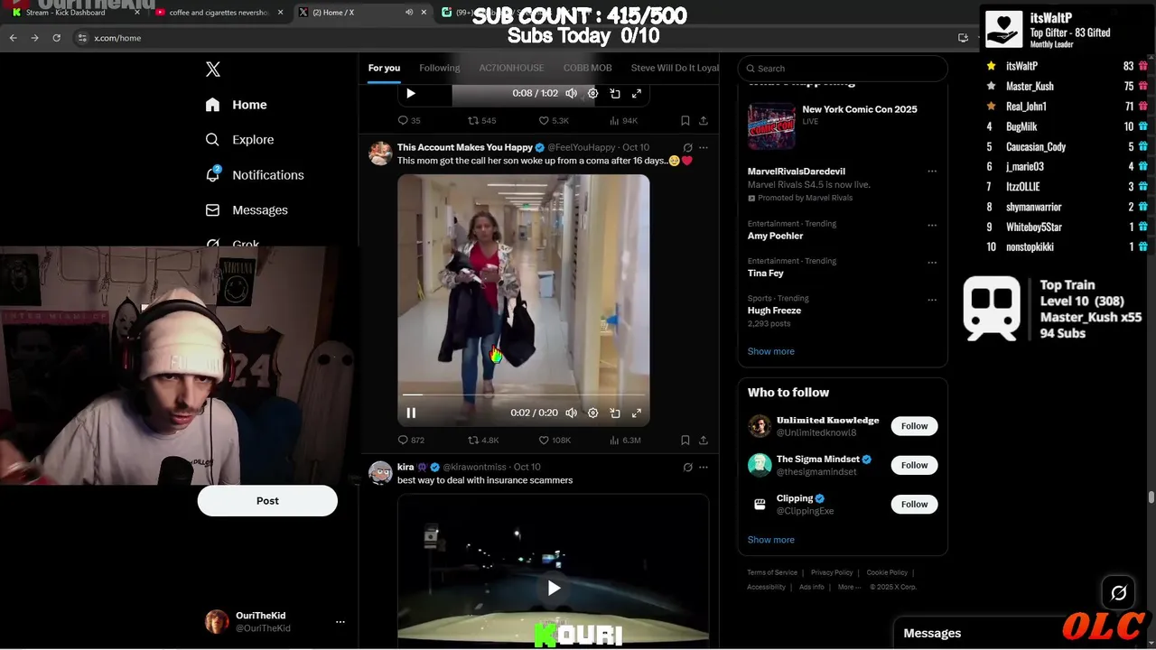
Task: Open more options for Amy Poehler trend
Action: coord(932,225)
